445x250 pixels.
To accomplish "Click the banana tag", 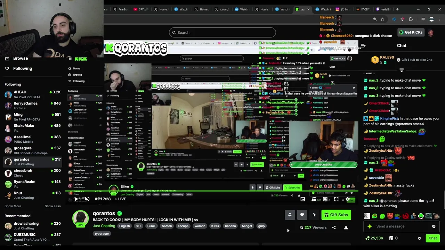I will [230, 226].
